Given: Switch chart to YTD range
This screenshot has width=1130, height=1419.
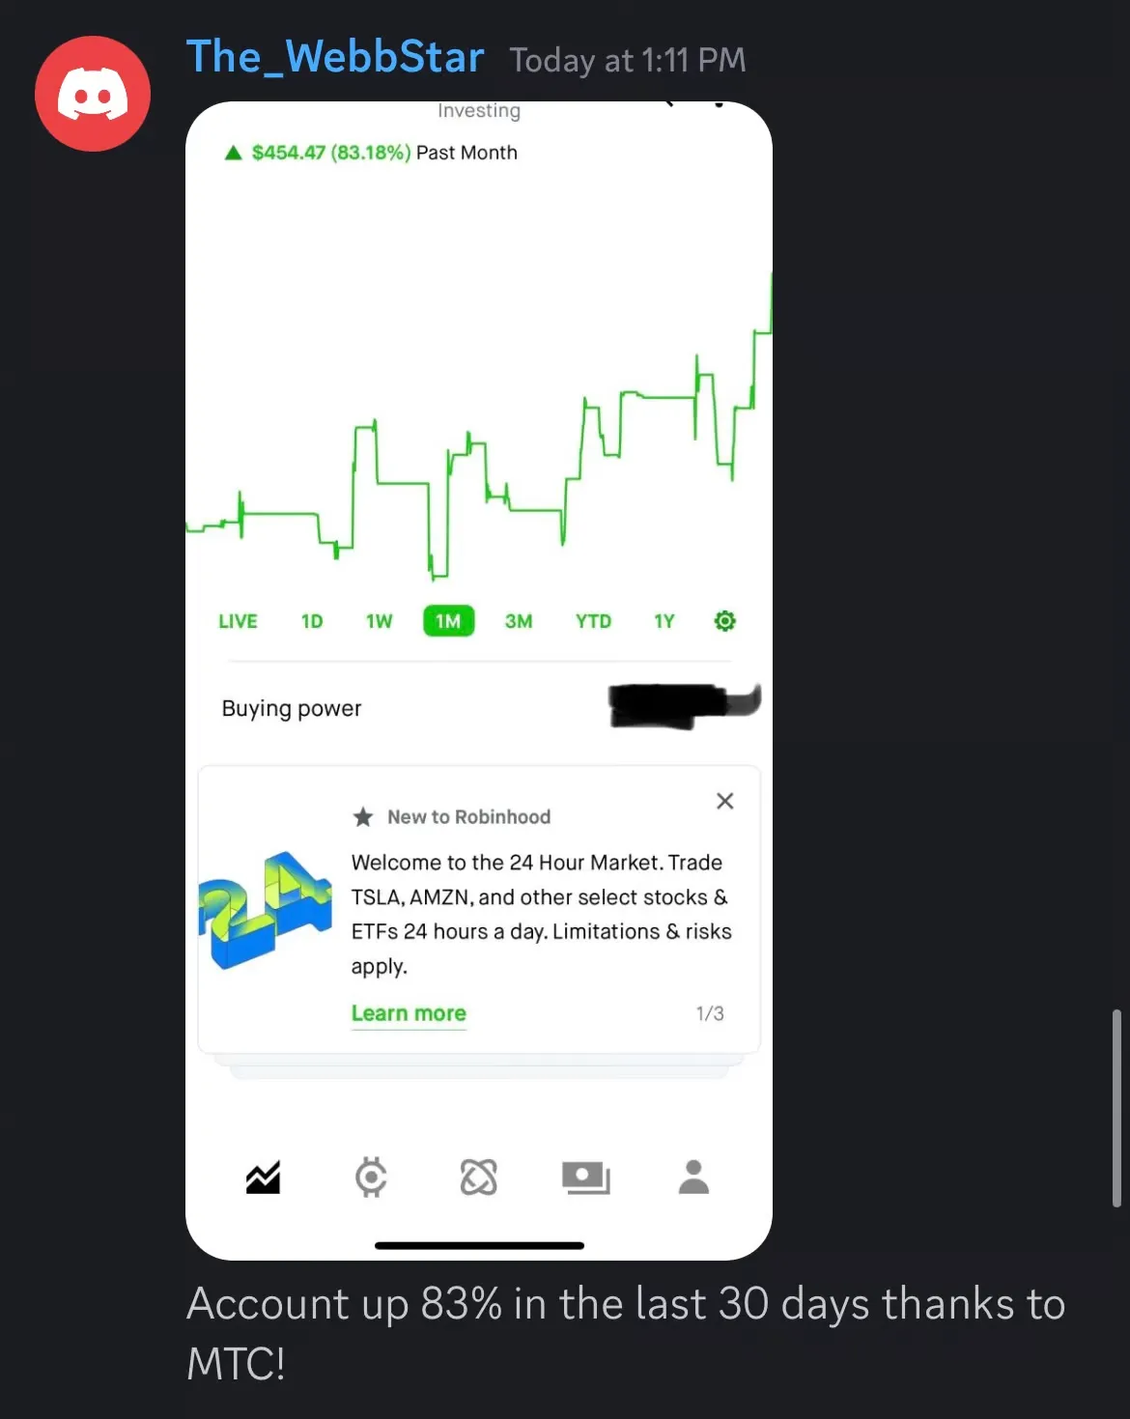Looking at the screenshot, I should pos(593,621).
